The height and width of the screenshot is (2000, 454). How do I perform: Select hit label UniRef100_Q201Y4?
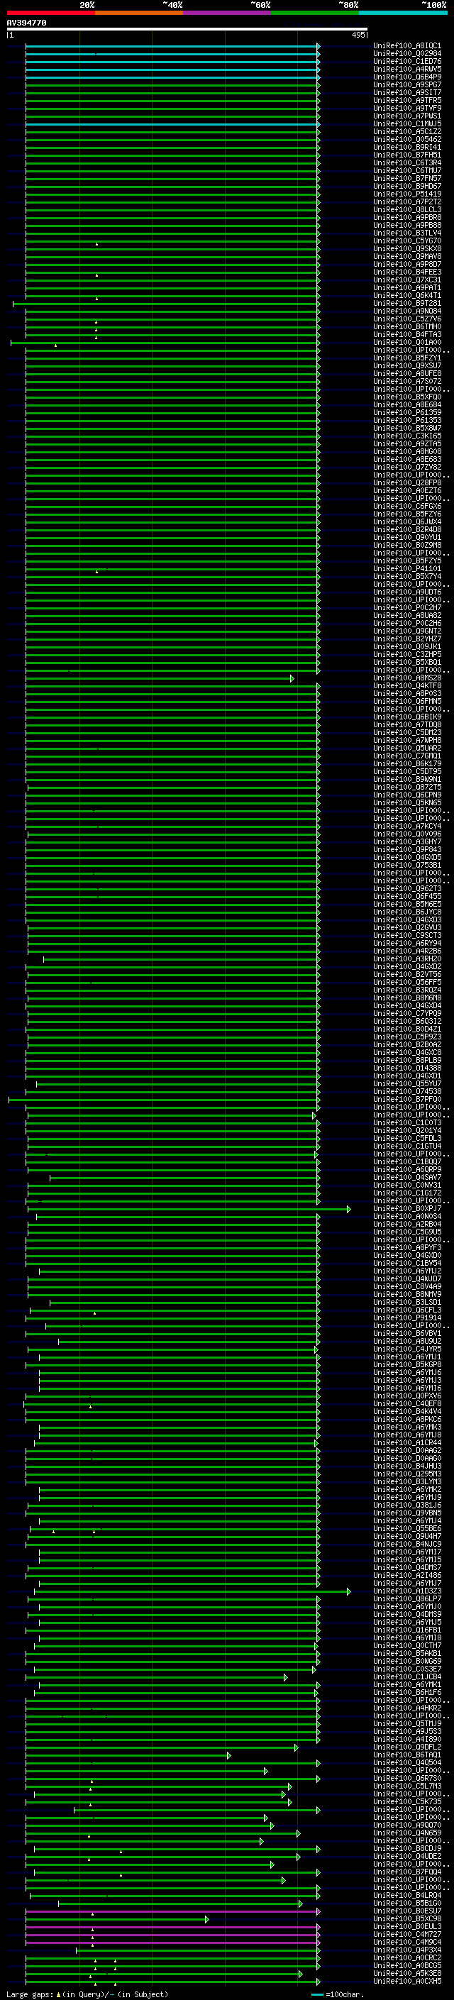(407, 1131)
